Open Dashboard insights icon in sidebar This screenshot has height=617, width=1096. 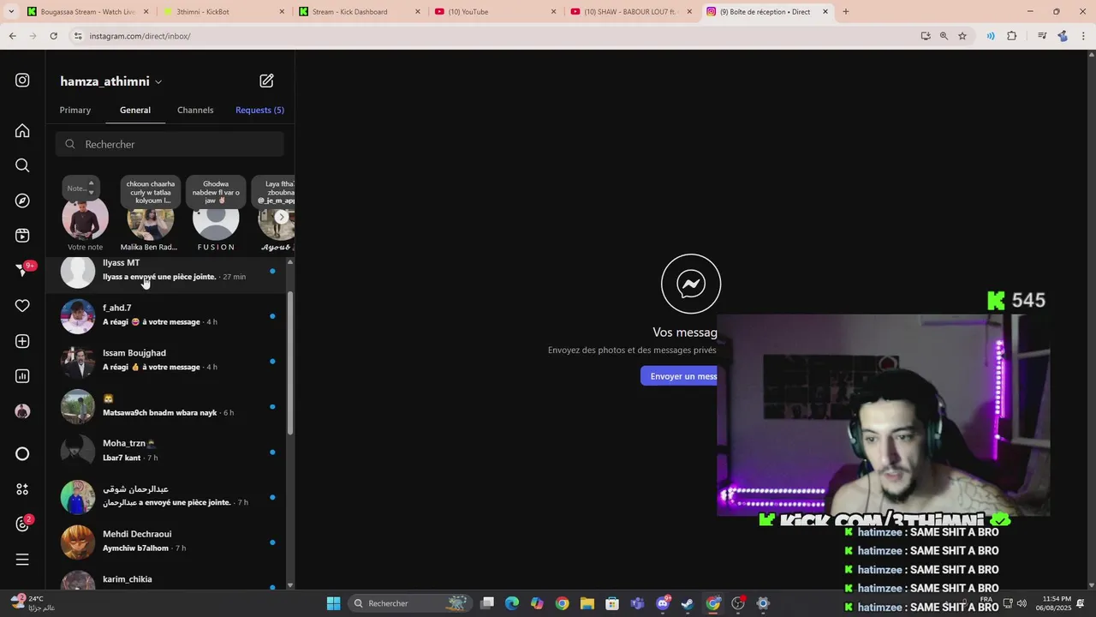click(22, 376)
